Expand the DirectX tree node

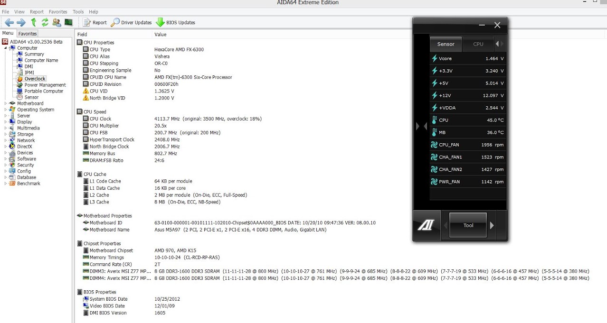point(6,147)
